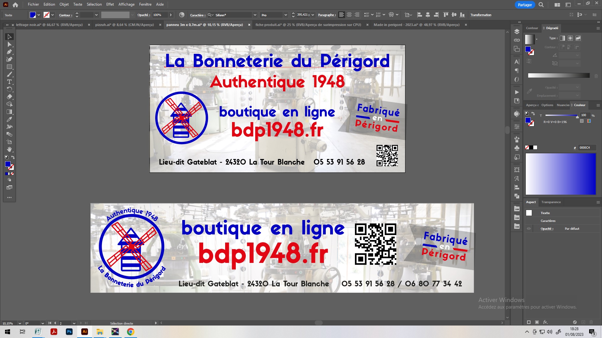Switch to the Transparence panel tab

coord(551,202)
